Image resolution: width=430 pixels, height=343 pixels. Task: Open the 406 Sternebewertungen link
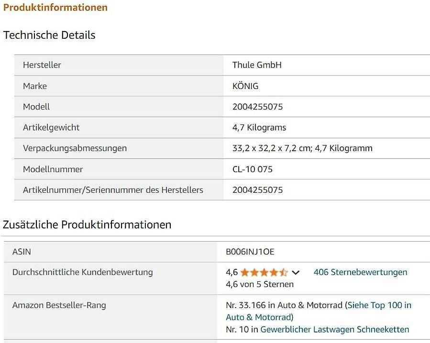click(x=360, y=272)
